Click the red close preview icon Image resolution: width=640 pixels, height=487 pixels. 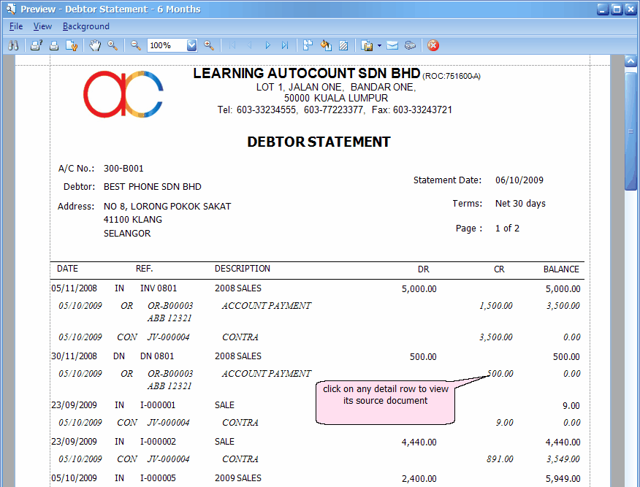tap(433, 45)
